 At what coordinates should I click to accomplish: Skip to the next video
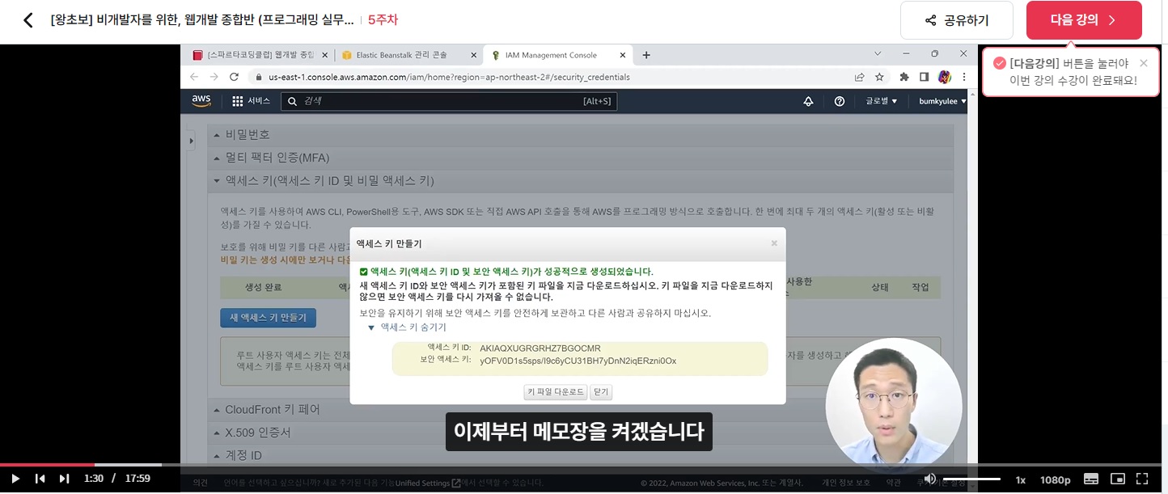coord(64,479)
